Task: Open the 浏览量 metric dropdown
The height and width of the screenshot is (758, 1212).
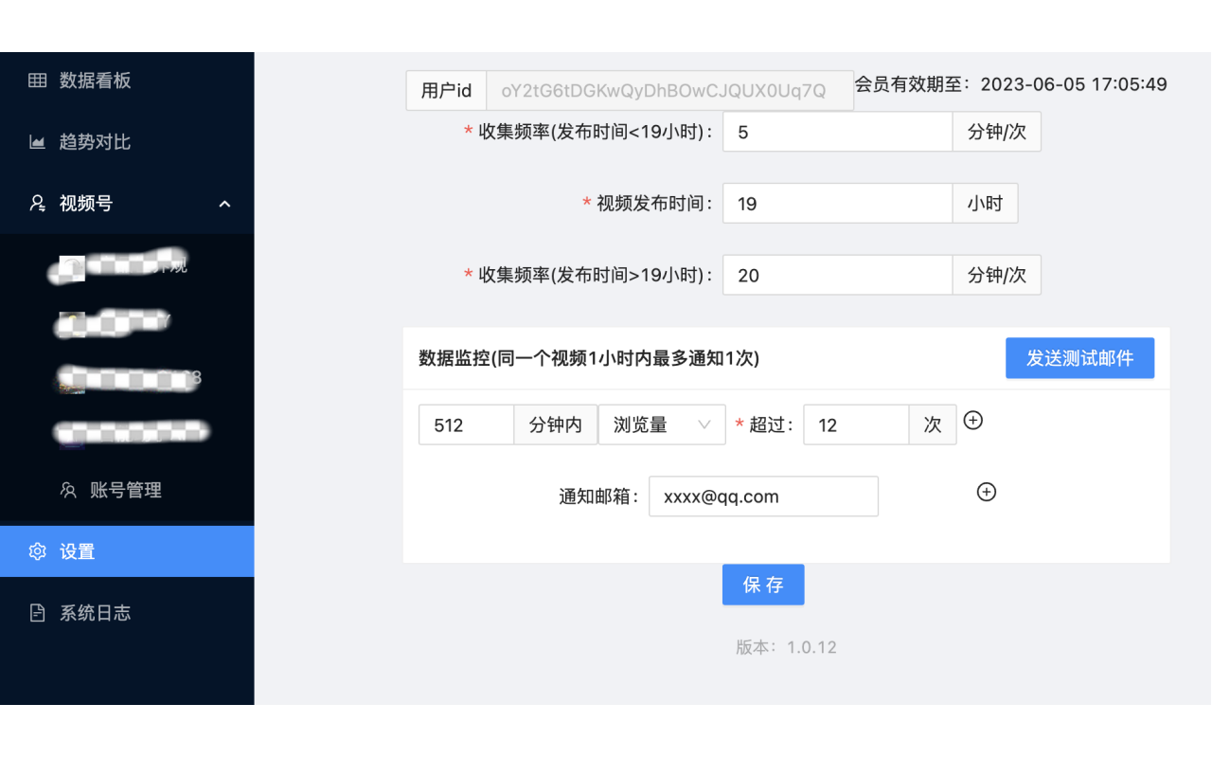Action: tap(662, 424)
